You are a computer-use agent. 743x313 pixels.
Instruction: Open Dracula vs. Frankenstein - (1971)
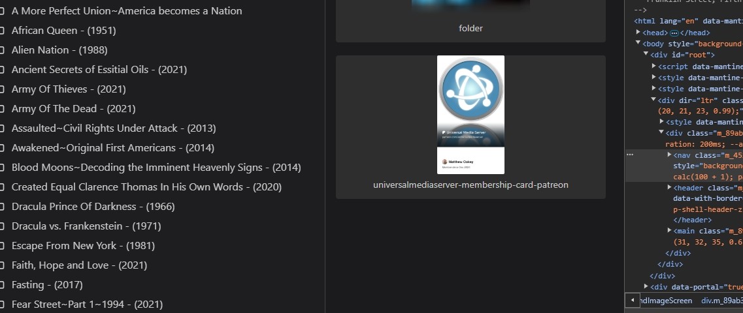click(86, 226)
